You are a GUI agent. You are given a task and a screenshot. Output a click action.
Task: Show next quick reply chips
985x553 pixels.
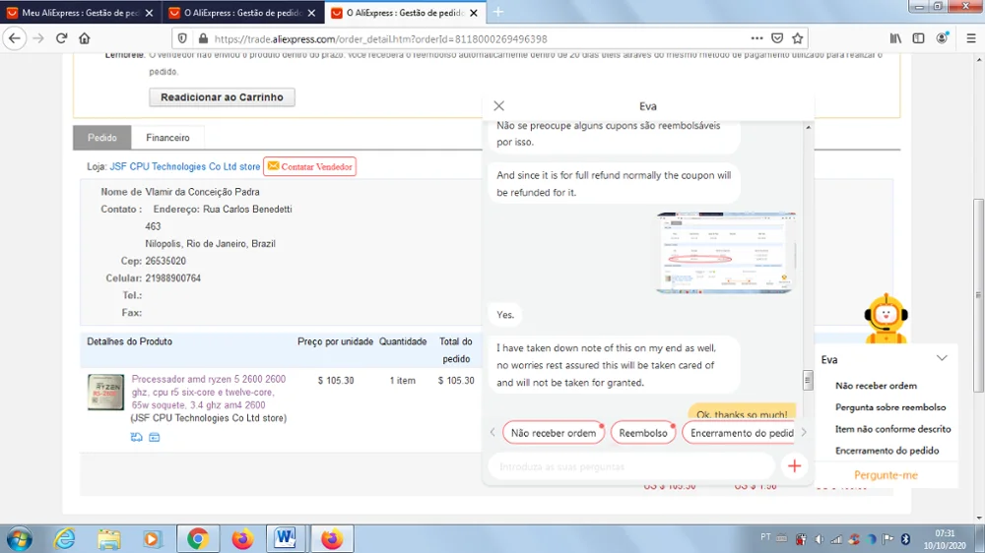804,432
